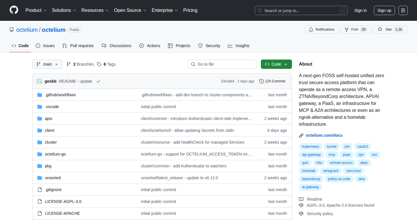Open commit hash 10e3ab4

click(227, 81)
